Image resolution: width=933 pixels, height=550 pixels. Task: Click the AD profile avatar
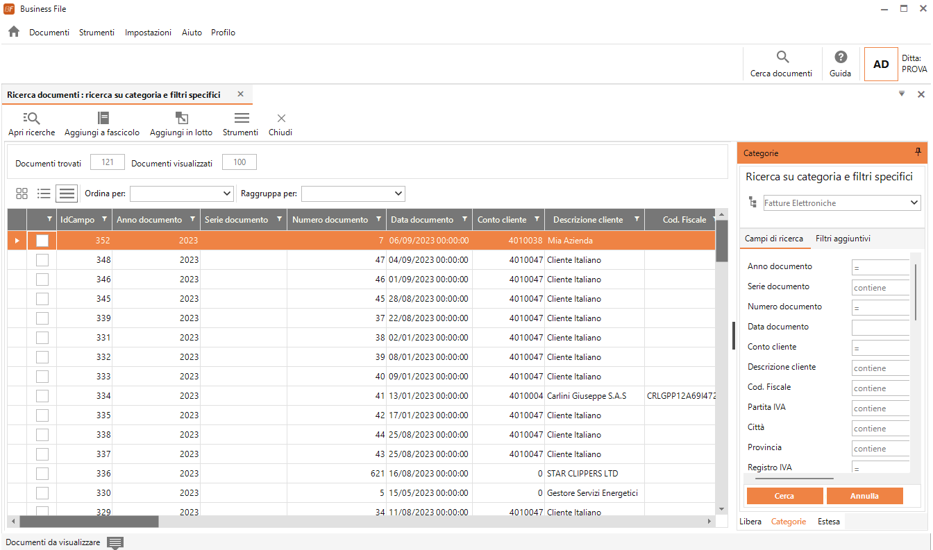(881, 65)
